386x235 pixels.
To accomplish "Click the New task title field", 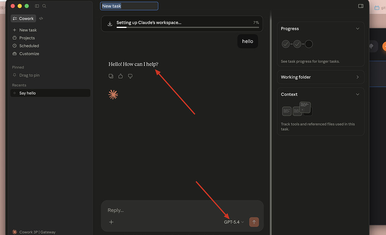I will click(129, 6).
